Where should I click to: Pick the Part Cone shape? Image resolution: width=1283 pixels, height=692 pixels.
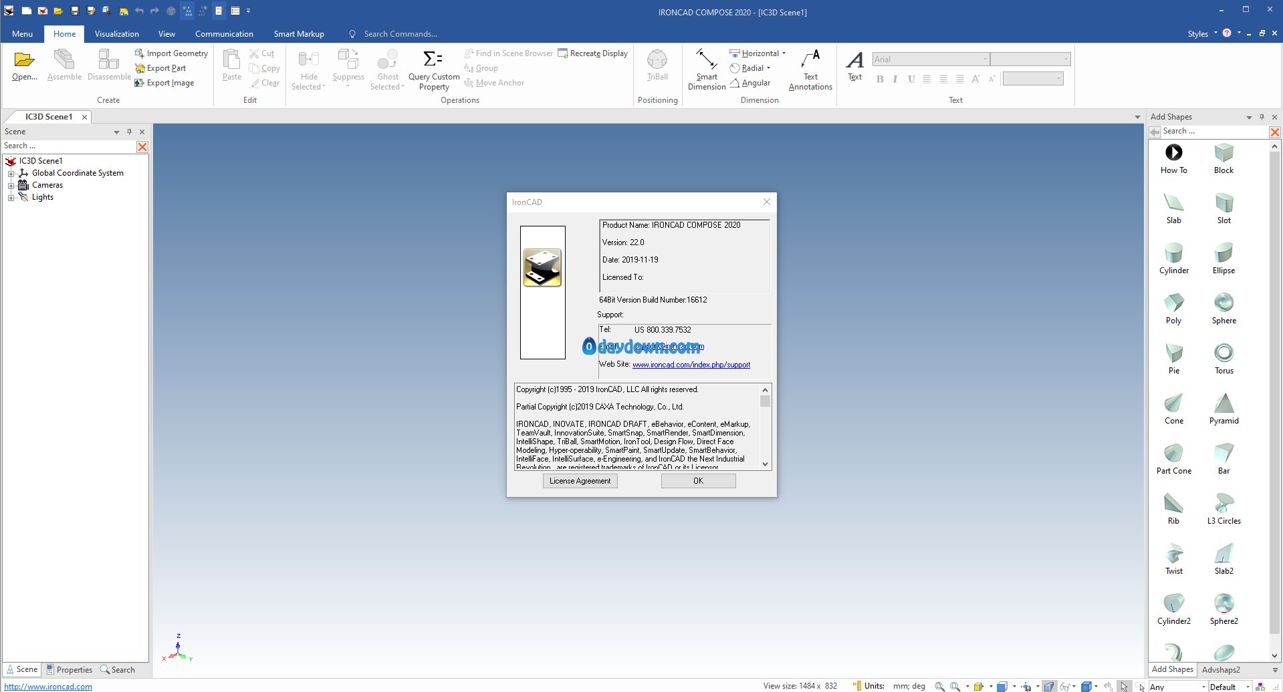coord(1174,459)
